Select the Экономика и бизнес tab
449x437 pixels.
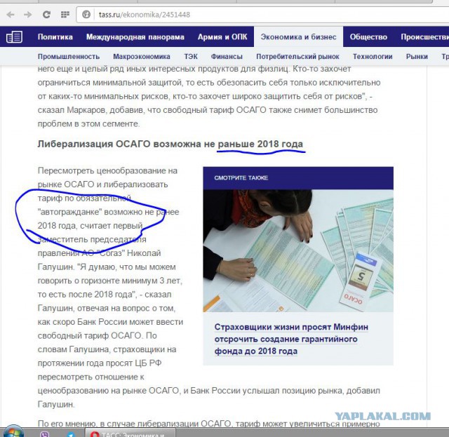(x=298, y=37)
